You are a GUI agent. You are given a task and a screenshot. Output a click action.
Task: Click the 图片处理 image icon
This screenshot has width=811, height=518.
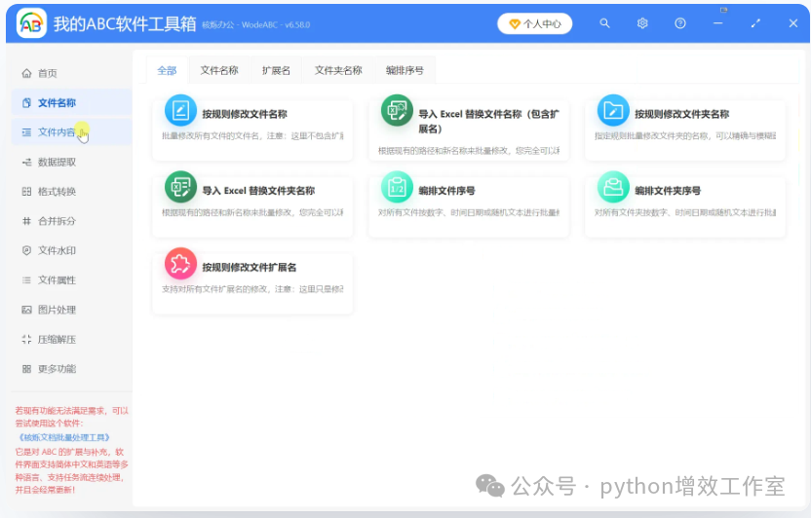click(26, 310)
